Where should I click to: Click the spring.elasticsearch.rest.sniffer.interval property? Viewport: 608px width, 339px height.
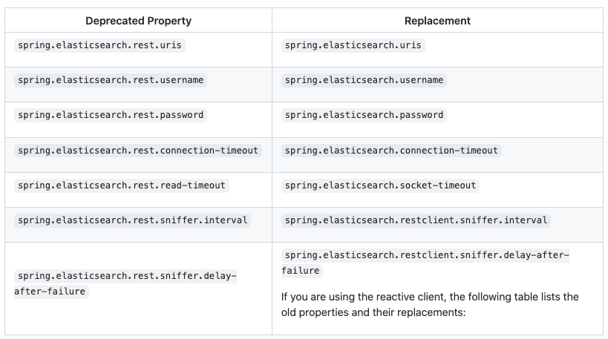pyautogui.click(x=132, y=220)
